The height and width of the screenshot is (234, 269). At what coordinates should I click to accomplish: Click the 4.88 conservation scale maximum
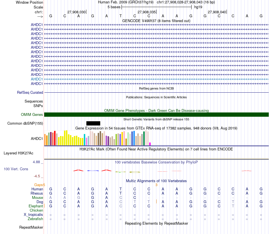[36, 162]
